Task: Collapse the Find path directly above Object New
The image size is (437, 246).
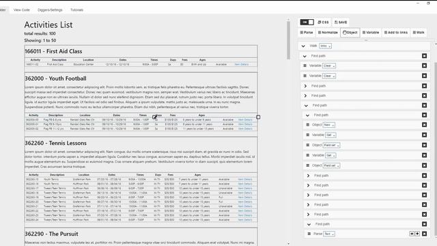Action: click(307, 115)
